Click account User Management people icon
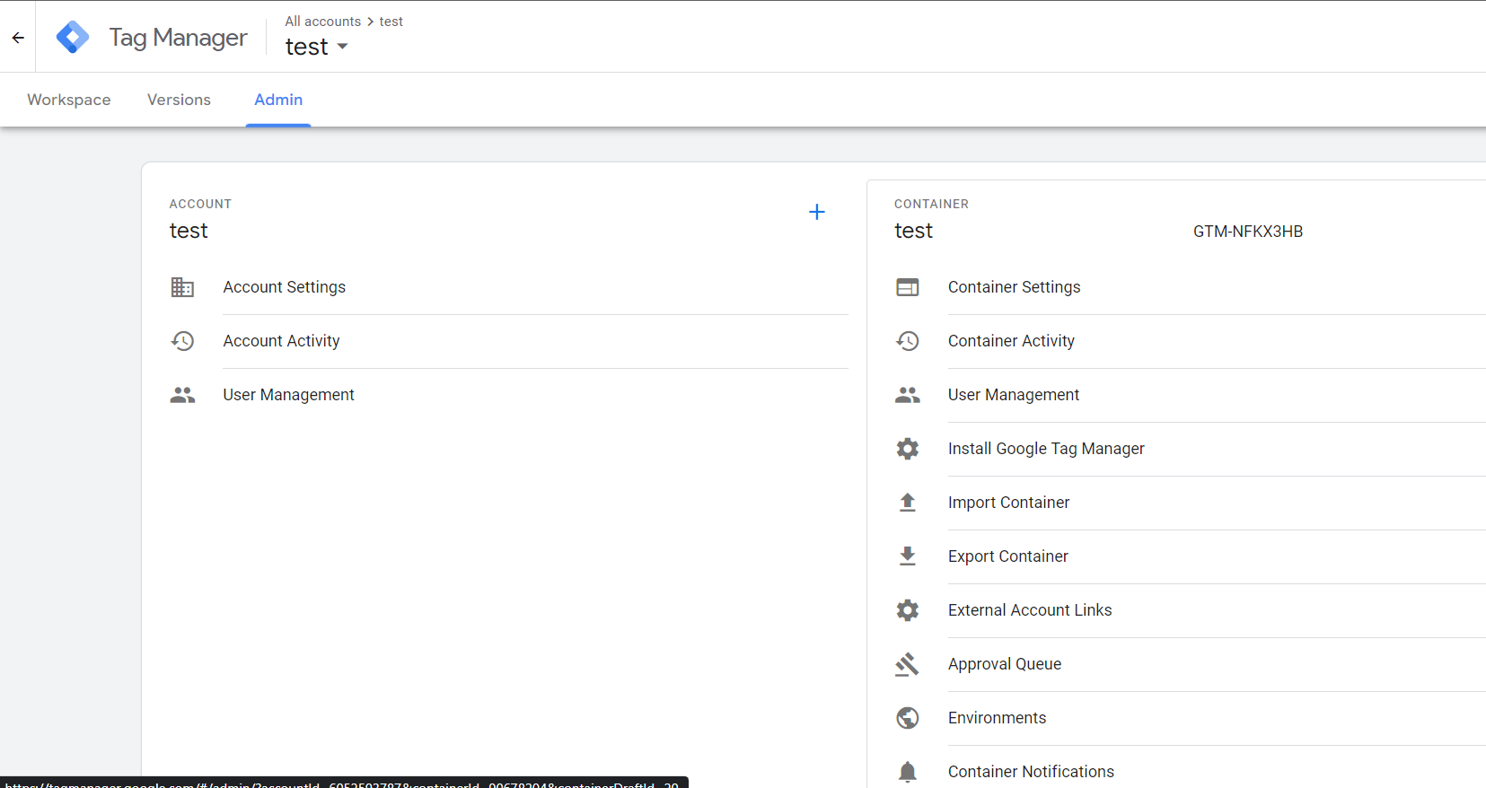 point(182,395)
